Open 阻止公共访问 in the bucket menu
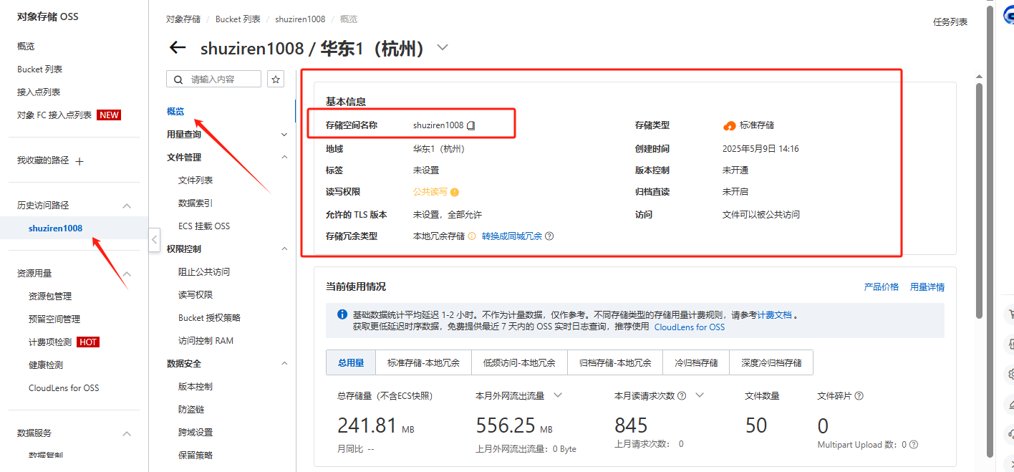Viewport: 1014px width, 472px height. click(x=204, y=272)
